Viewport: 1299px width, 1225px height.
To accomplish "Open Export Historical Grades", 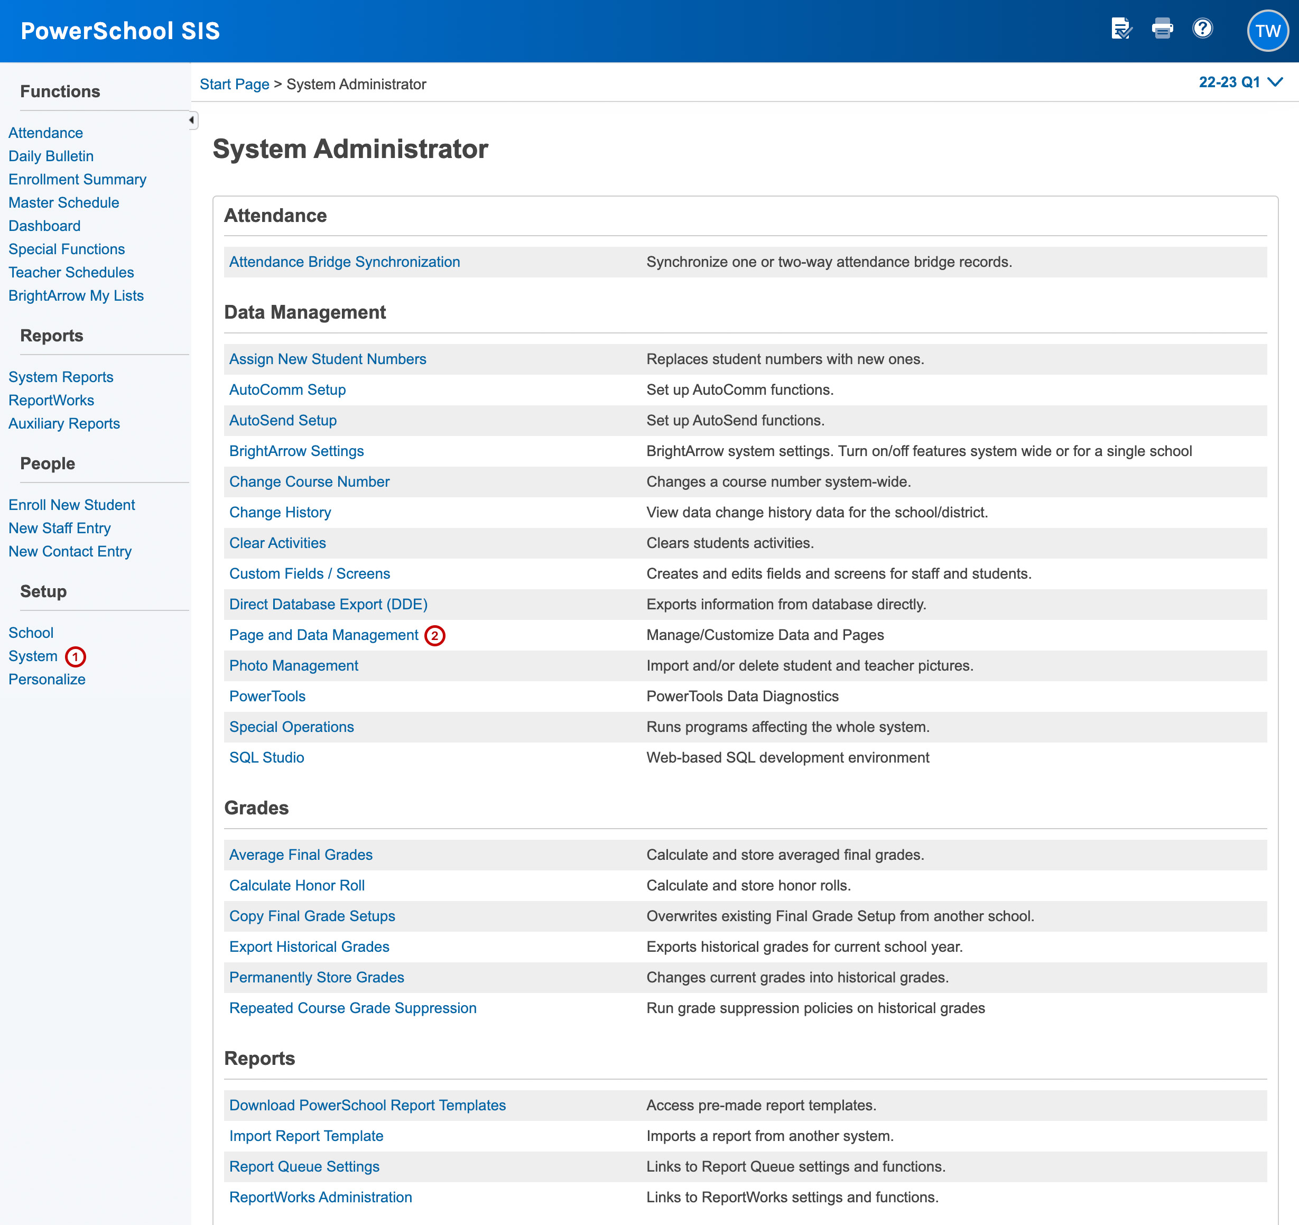I will pyautogui.click(x=309, y=948).
